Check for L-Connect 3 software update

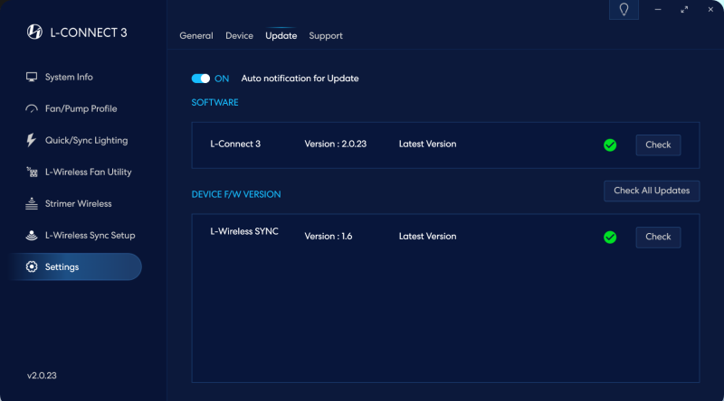coord(658,145)
